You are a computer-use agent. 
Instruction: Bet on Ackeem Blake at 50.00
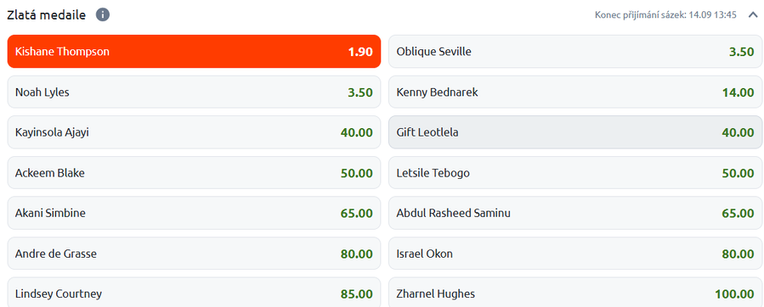point(194,173)
